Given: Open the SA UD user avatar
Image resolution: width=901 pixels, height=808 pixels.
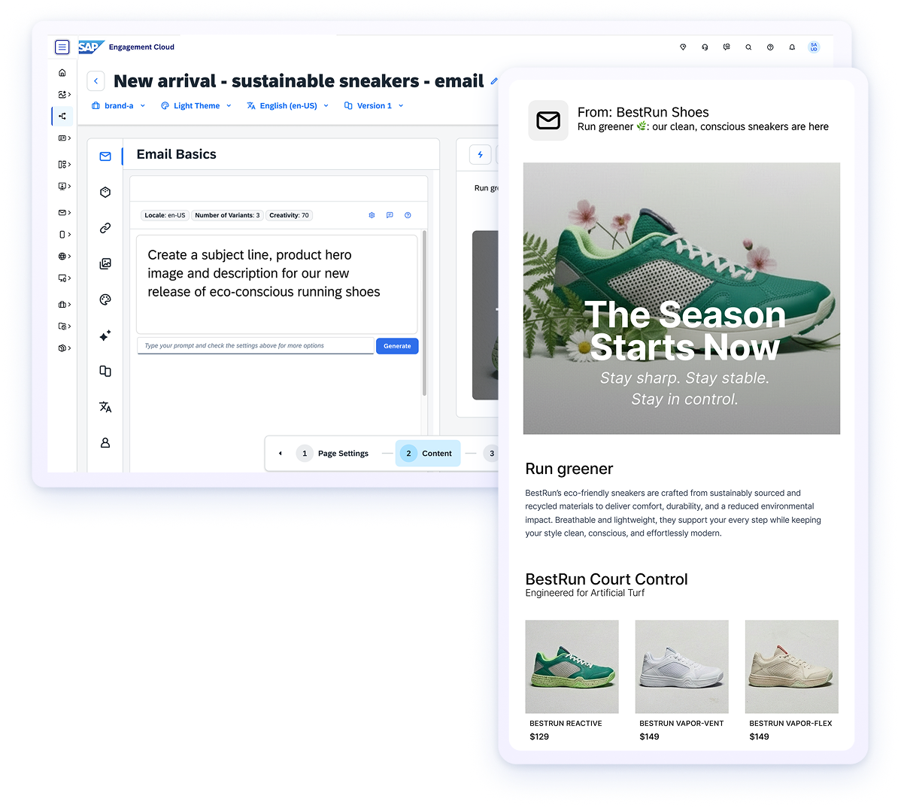Looking at the screenshot, I should point(815,47).
